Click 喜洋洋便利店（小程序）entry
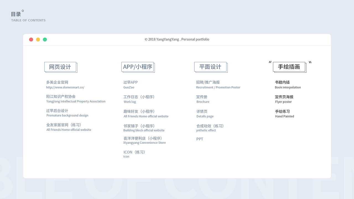354x199 pixels. (142, 138)
